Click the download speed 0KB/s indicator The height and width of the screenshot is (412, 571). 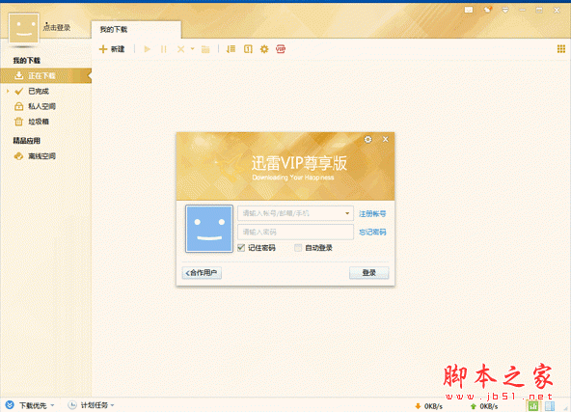[429, 406]
